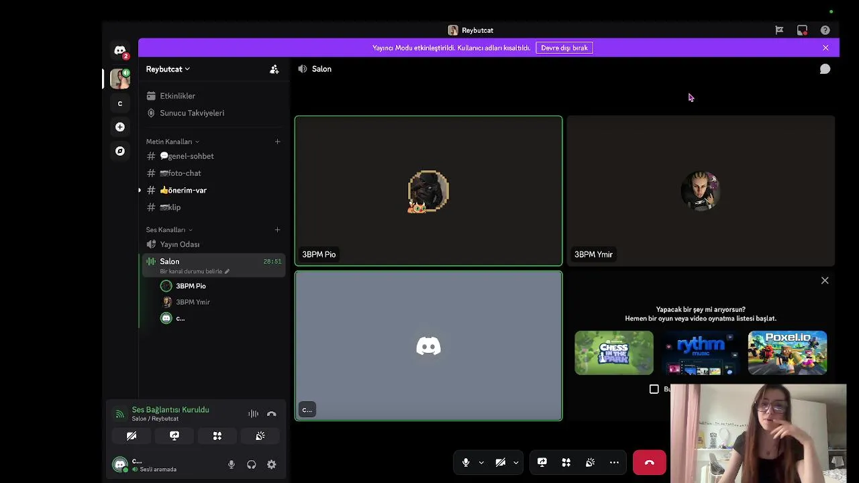Toggle the microphone in call control bar
The height and width of the screenshot is (483, 859).
(466, 462)
